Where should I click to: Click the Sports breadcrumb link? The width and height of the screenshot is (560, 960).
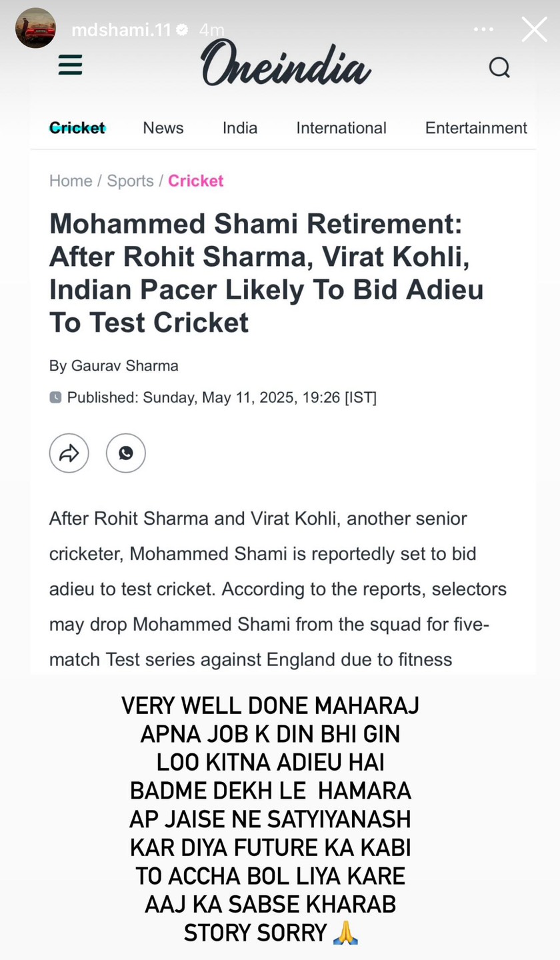pyautogui.click(x=130, y=181)
